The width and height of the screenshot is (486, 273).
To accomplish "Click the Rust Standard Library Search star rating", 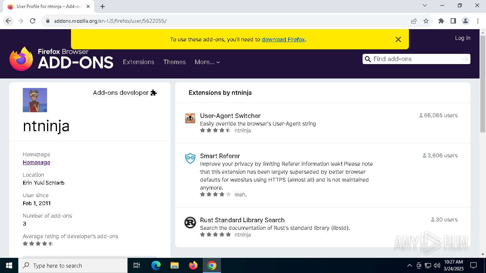I will click(215, 235).
